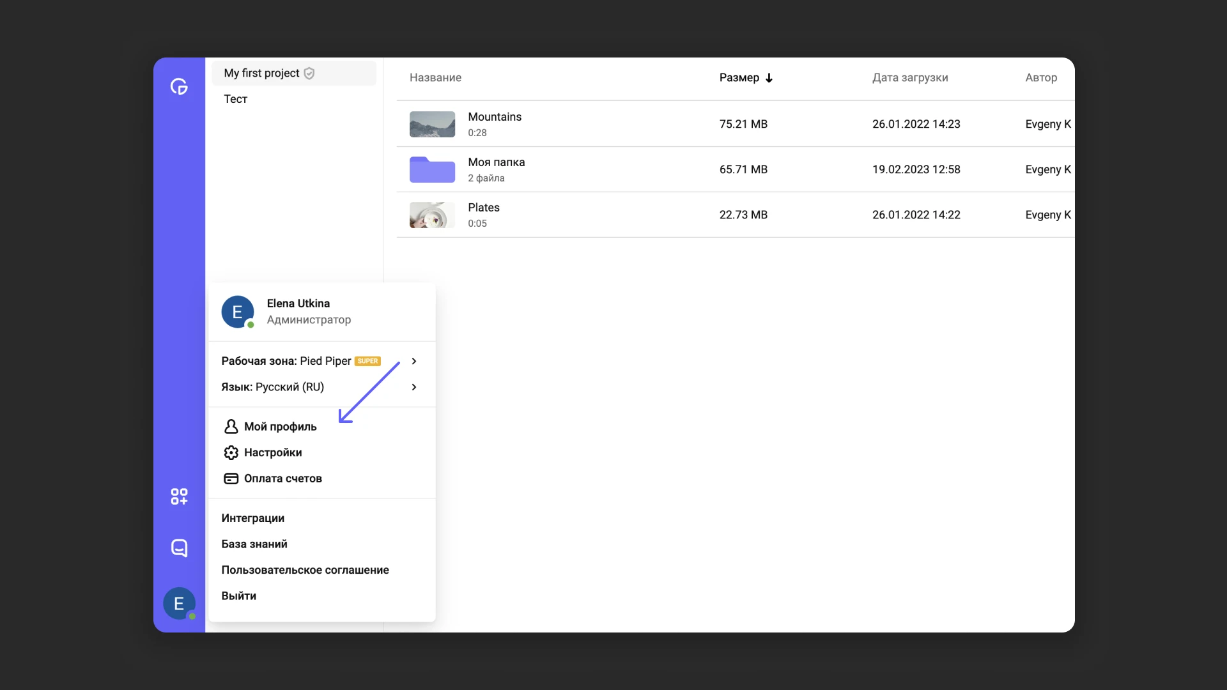1227x690 pixels.
Task: Sort by Дата загрузки column
Action: point(910,77)
